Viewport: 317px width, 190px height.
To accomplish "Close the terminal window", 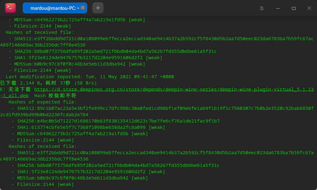I will [309, 8].
